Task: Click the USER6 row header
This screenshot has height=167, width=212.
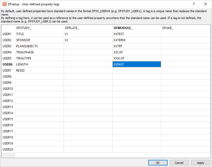Action: tap(8, 64)
